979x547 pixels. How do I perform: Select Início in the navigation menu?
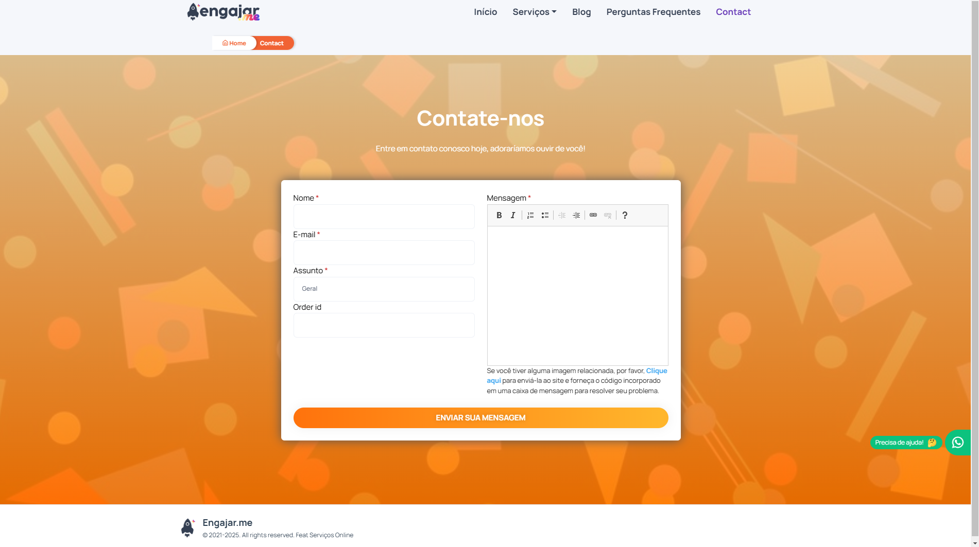(x=485, y=12)
